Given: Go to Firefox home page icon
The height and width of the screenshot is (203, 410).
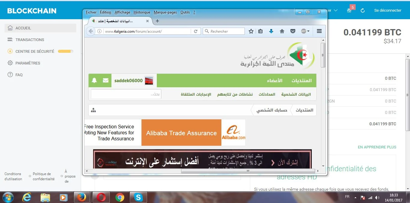Looking at the screenshot, I should coord(282,31).
